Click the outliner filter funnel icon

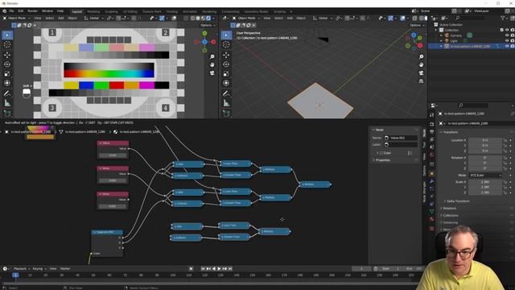pyautogui.click(x=502, y=18)
